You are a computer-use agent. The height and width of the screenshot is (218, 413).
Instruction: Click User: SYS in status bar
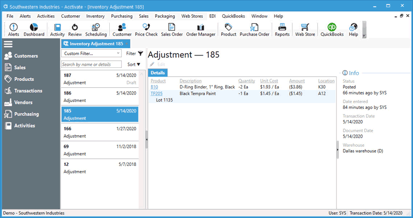pyautogui.click(x=337, y=213)
